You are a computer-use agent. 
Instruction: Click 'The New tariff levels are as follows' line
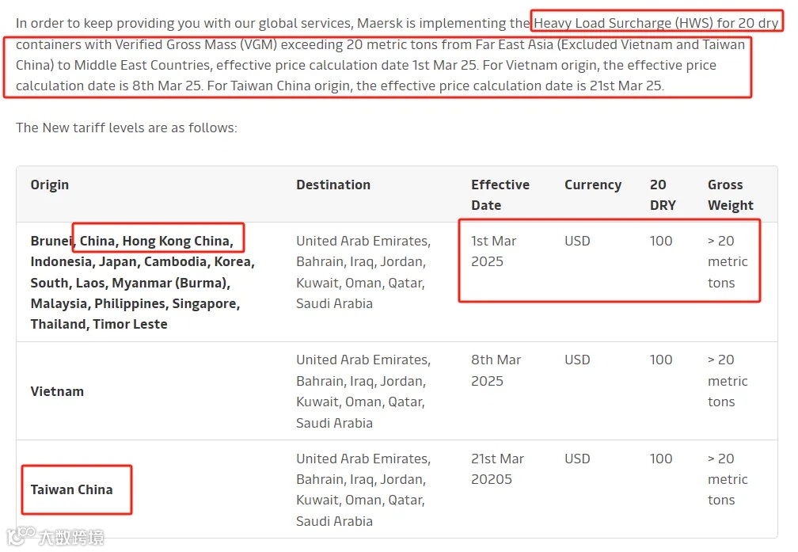coord(126,128)
